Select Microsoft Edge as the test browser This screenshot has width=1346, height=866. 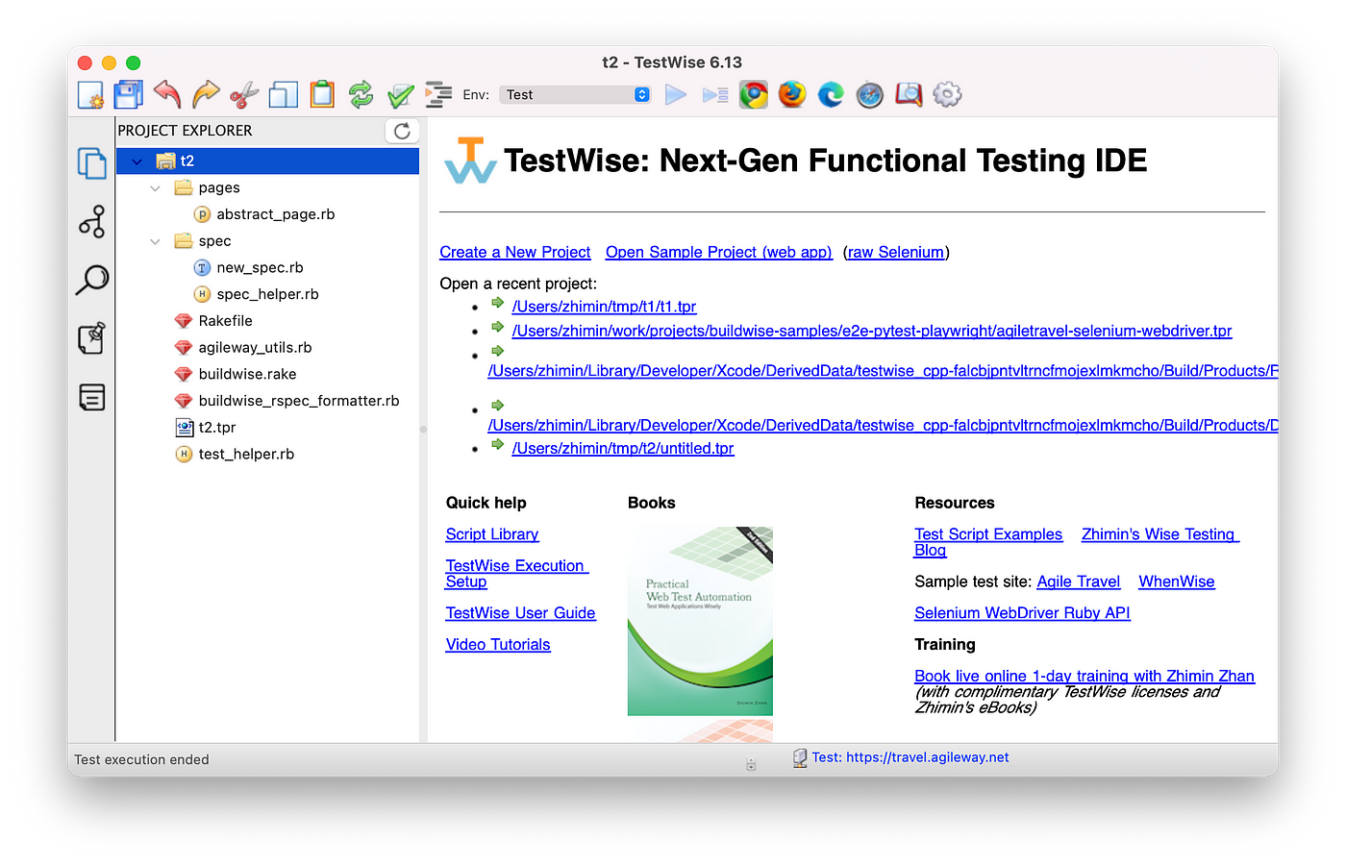coord(831,94)
